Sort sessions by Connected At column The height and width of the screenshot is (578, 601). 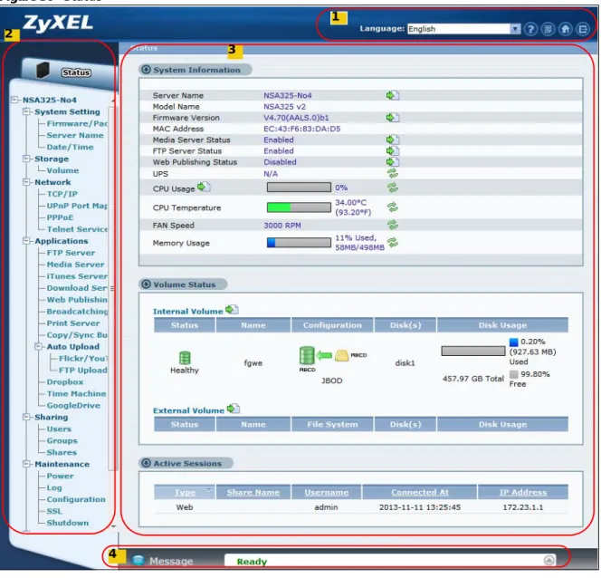tap(420, 492)
